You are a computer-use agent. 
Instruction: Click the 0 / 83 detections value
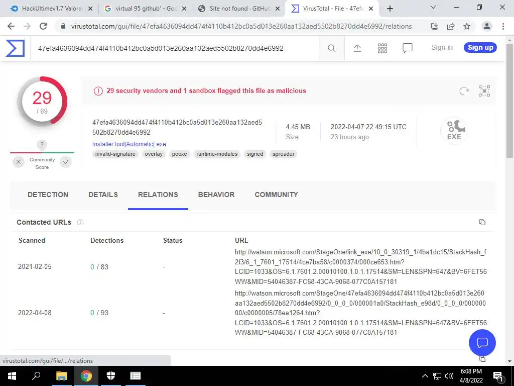pos(99,267)
